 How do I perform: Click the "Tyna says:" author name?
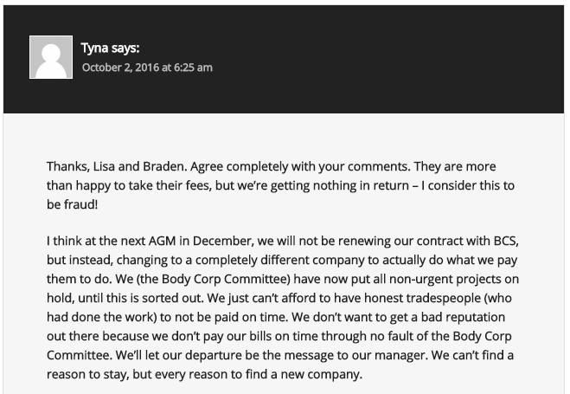point(111,48)
